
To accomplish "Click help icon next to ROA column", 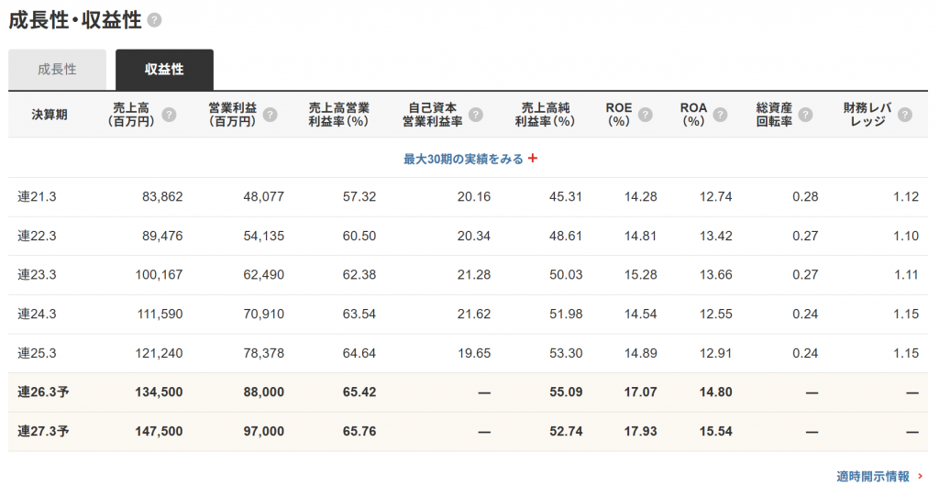I will point(720,115).
